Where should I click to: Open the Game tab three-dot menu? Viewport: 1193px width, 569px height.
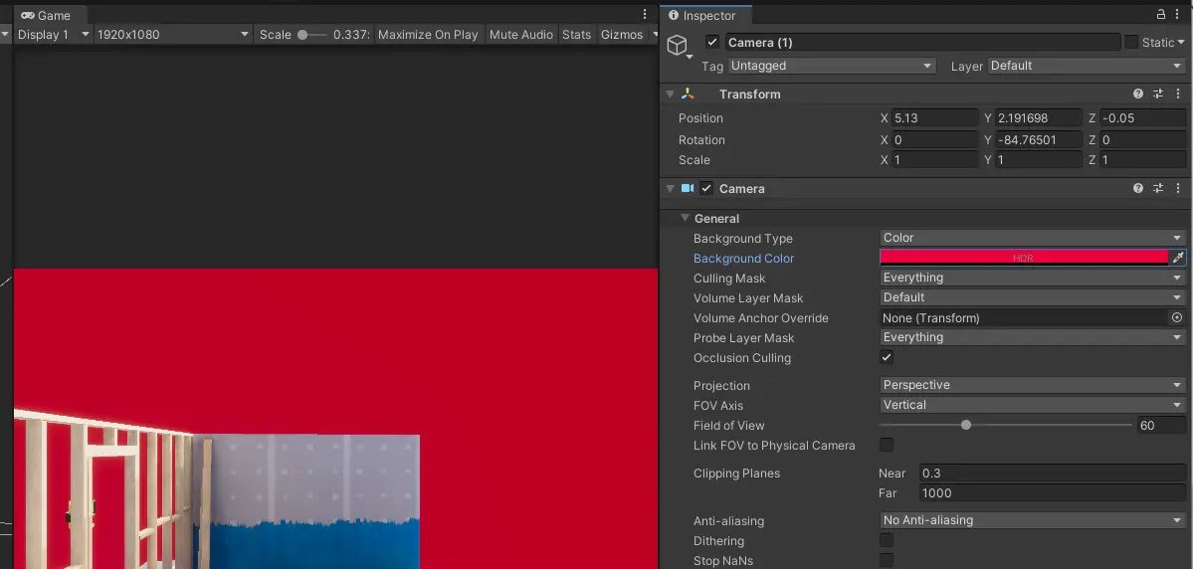click(x=645, y=15)
